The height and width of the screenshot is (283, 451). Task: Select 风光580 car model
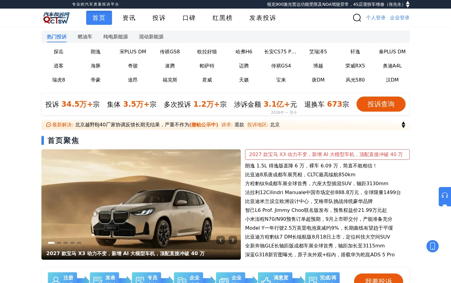(355, 80)
